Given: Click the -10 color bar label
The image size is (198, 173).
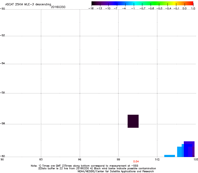Looking at the screenshot, I should tap(108, 9).
